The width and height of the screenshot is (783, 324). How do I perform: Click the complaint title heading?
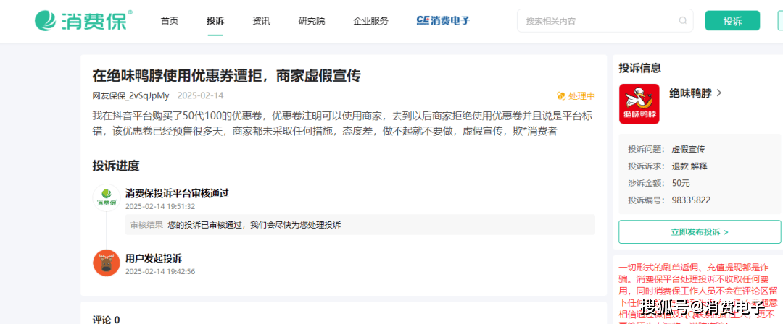226,75
